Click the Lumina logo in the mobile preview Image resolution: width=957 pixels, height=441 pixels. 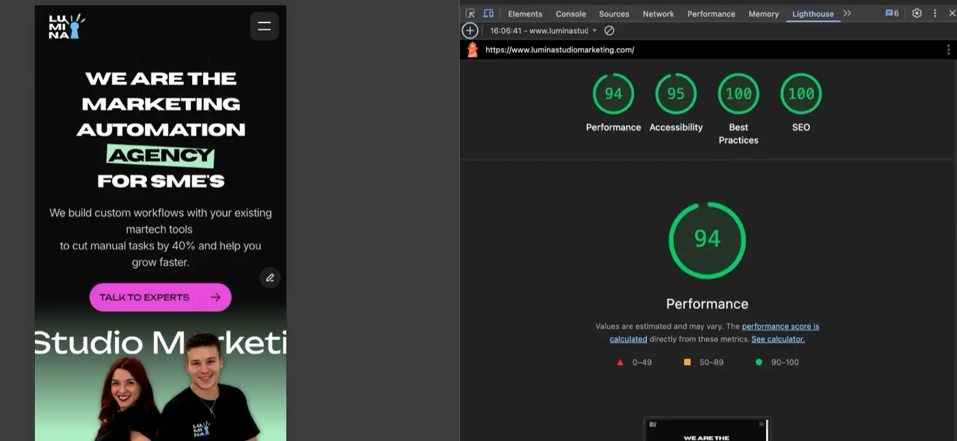67,26
